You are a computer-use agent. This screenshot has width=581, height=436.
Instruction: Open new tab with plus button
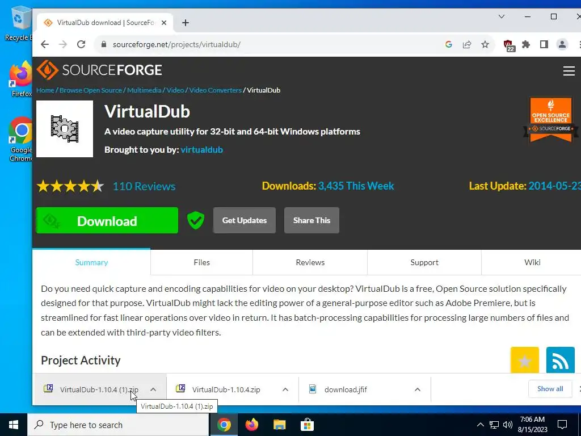(x=186, y=23)
